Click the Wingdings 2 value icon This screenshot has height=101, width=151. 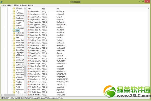(29, 79)
